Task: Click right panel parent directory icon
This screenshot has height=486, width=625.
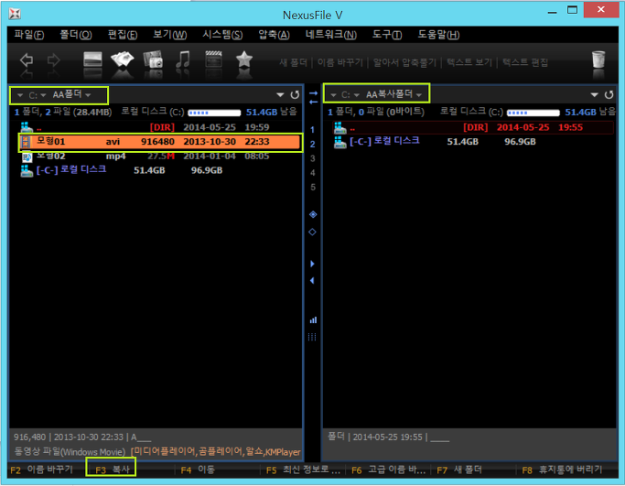Action: click(340, 127)
